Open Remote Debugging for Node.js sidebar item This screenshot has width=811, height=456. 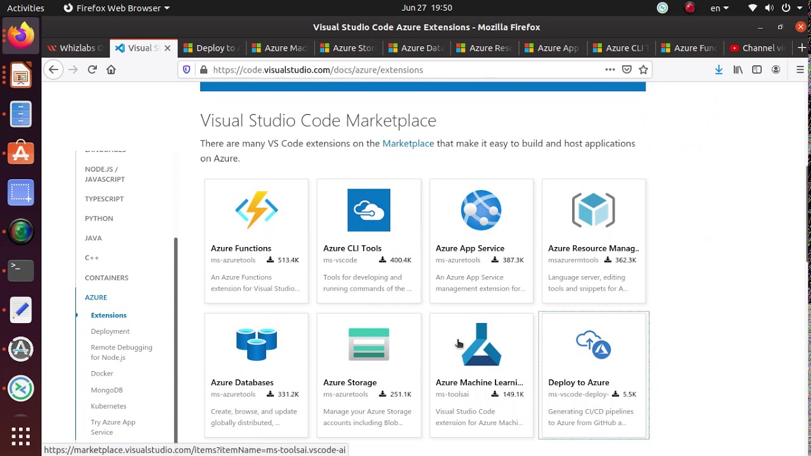pos(121,352)
